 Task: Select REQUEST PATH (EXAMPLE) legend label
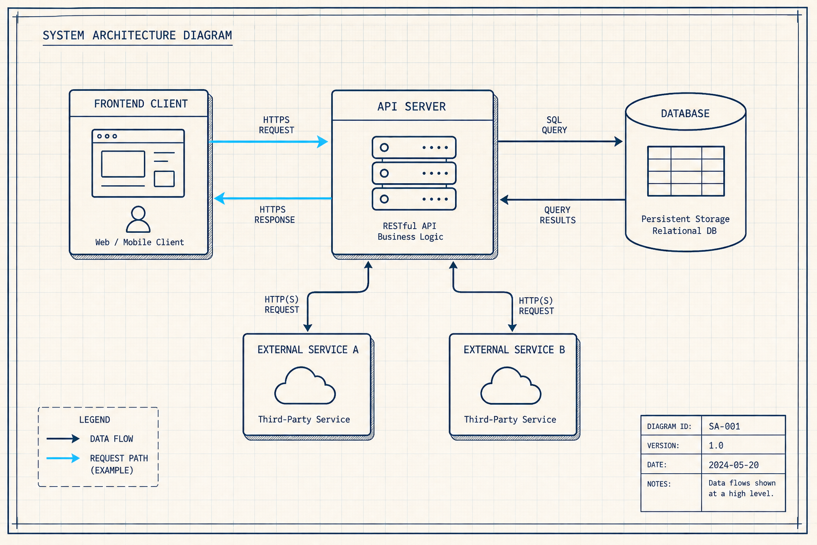(x=119, y=464)
